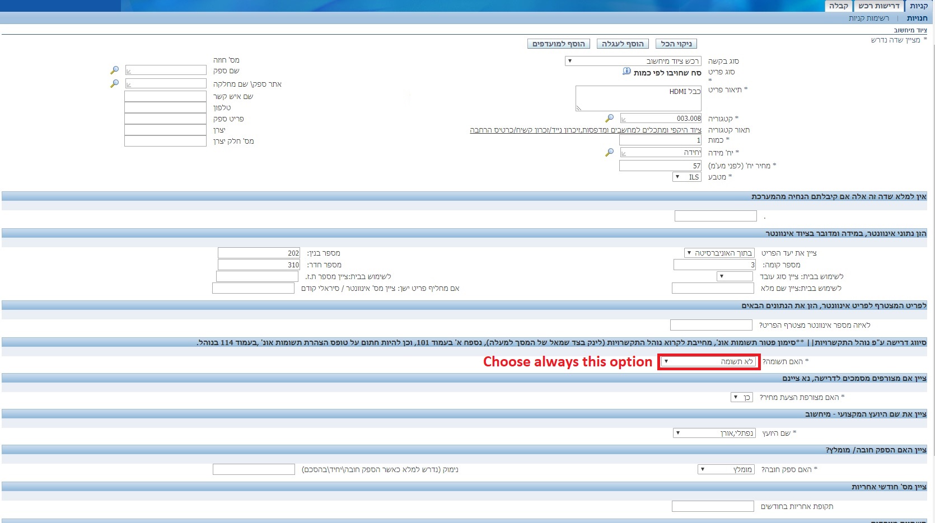Switch to the קבלה tab
The height and width of the screenshot is (523, 935).
click(838, 6)
